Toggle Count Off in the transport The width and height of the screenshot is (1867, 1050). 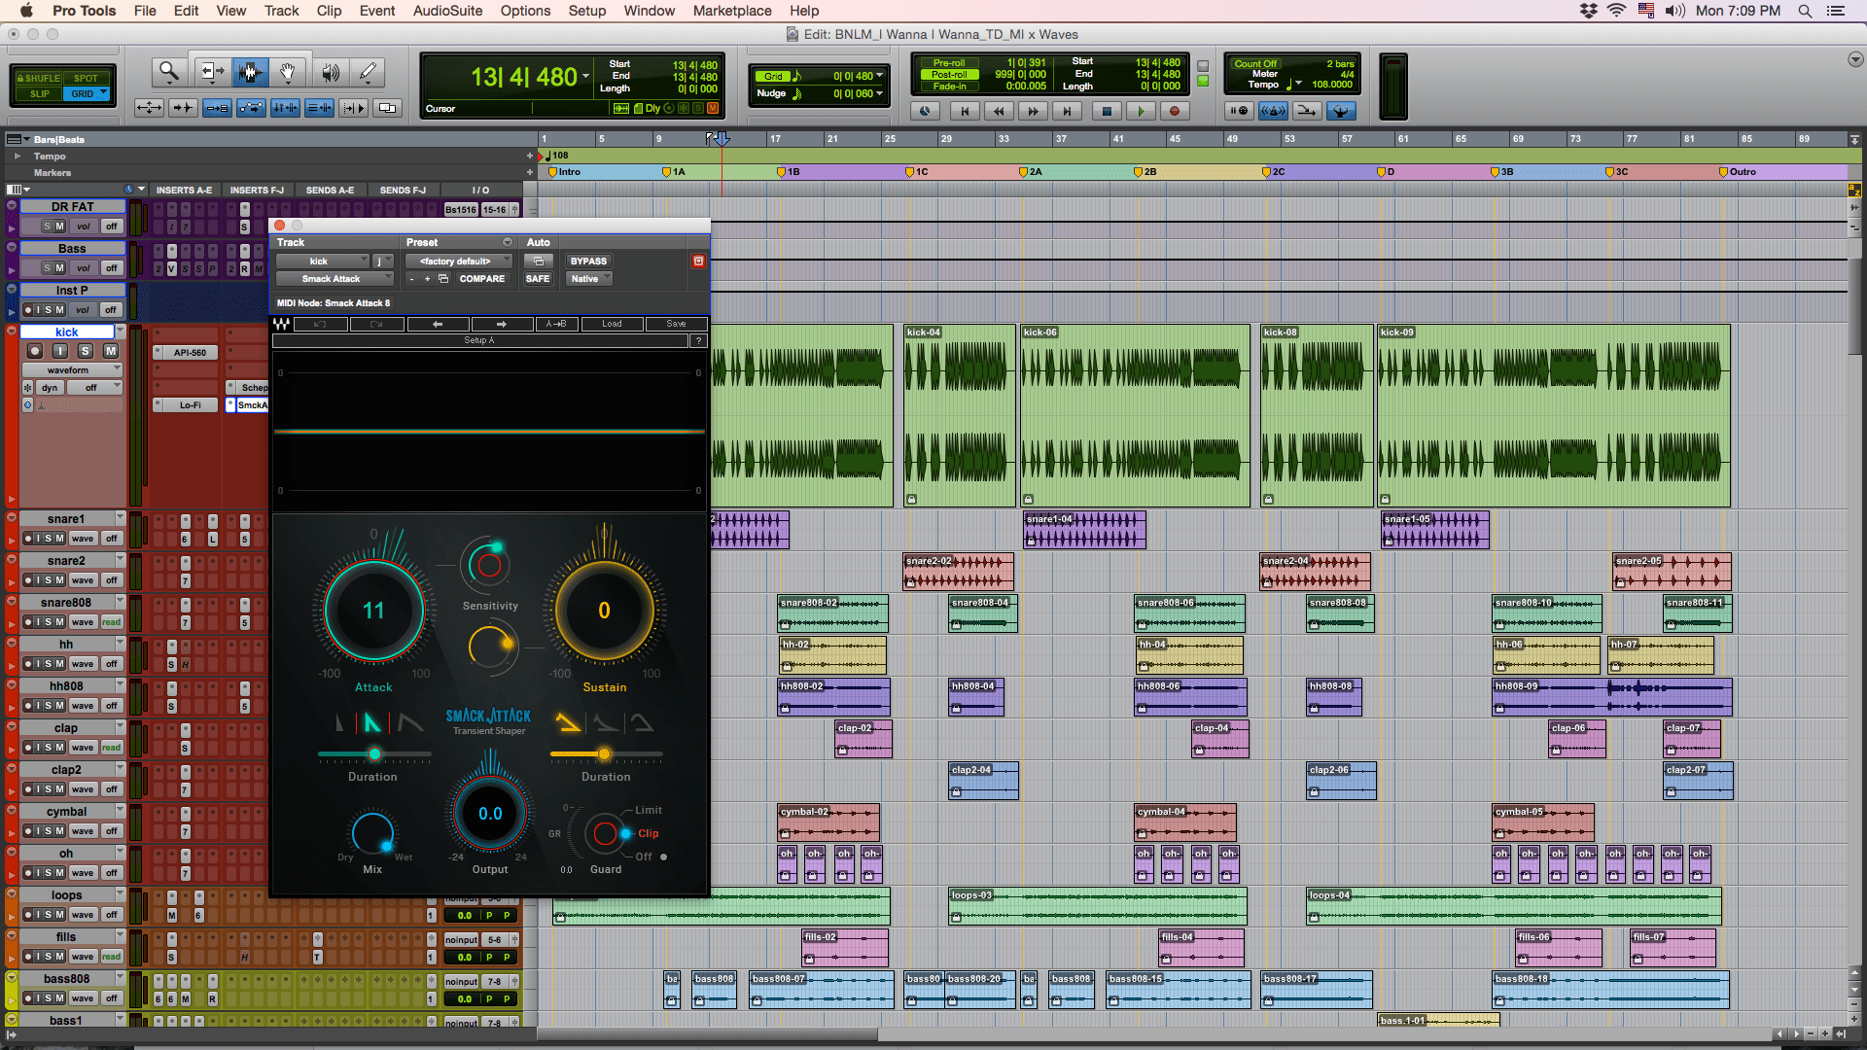tap(1255, 63)
